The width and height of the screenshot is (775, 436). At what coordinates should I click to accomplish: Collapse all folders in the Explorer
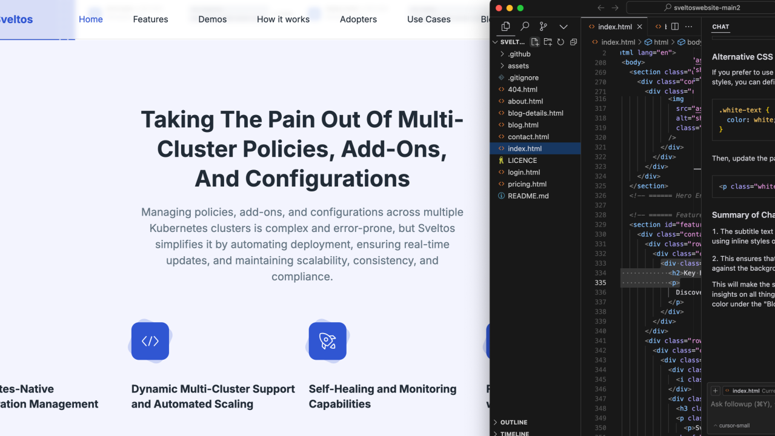pos(573,42)
